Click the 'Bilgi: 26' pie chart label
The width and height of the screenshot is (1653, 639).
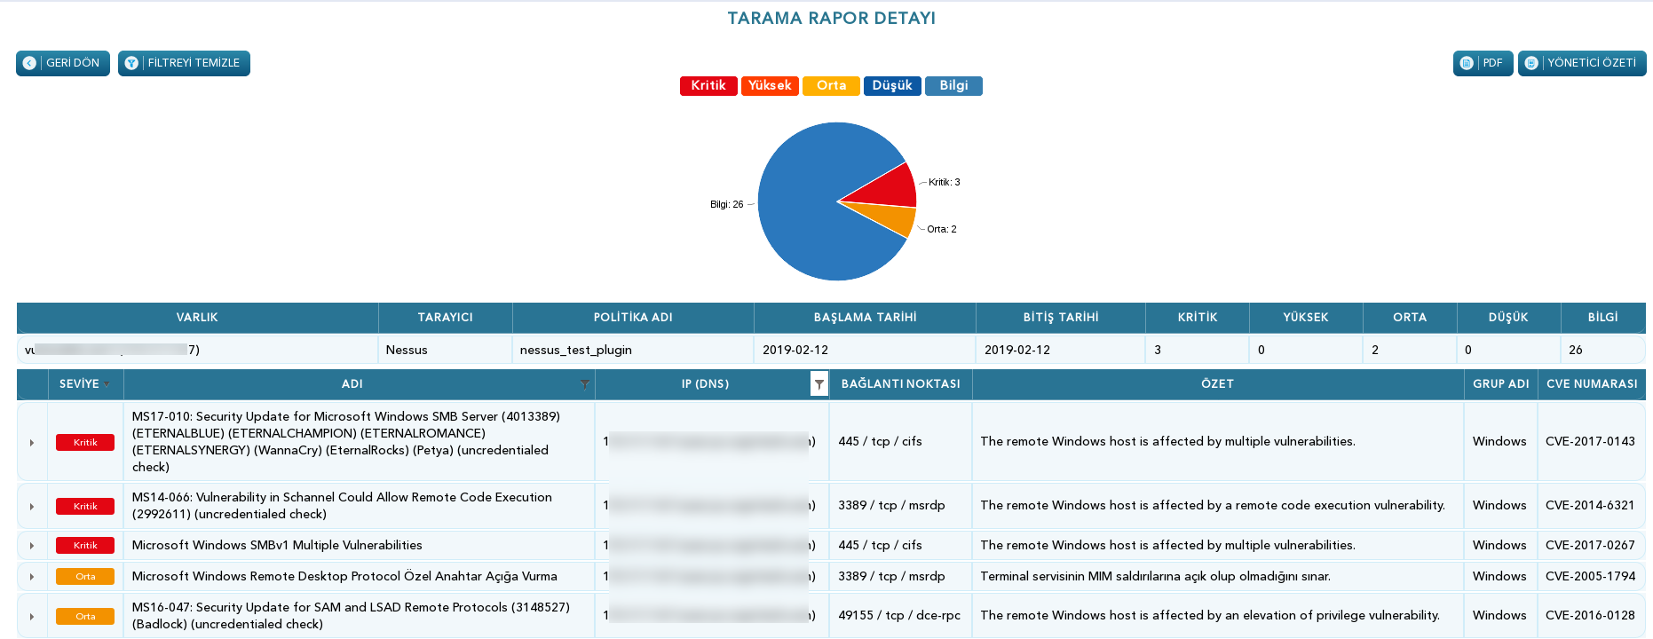click(x=727, y=204)
